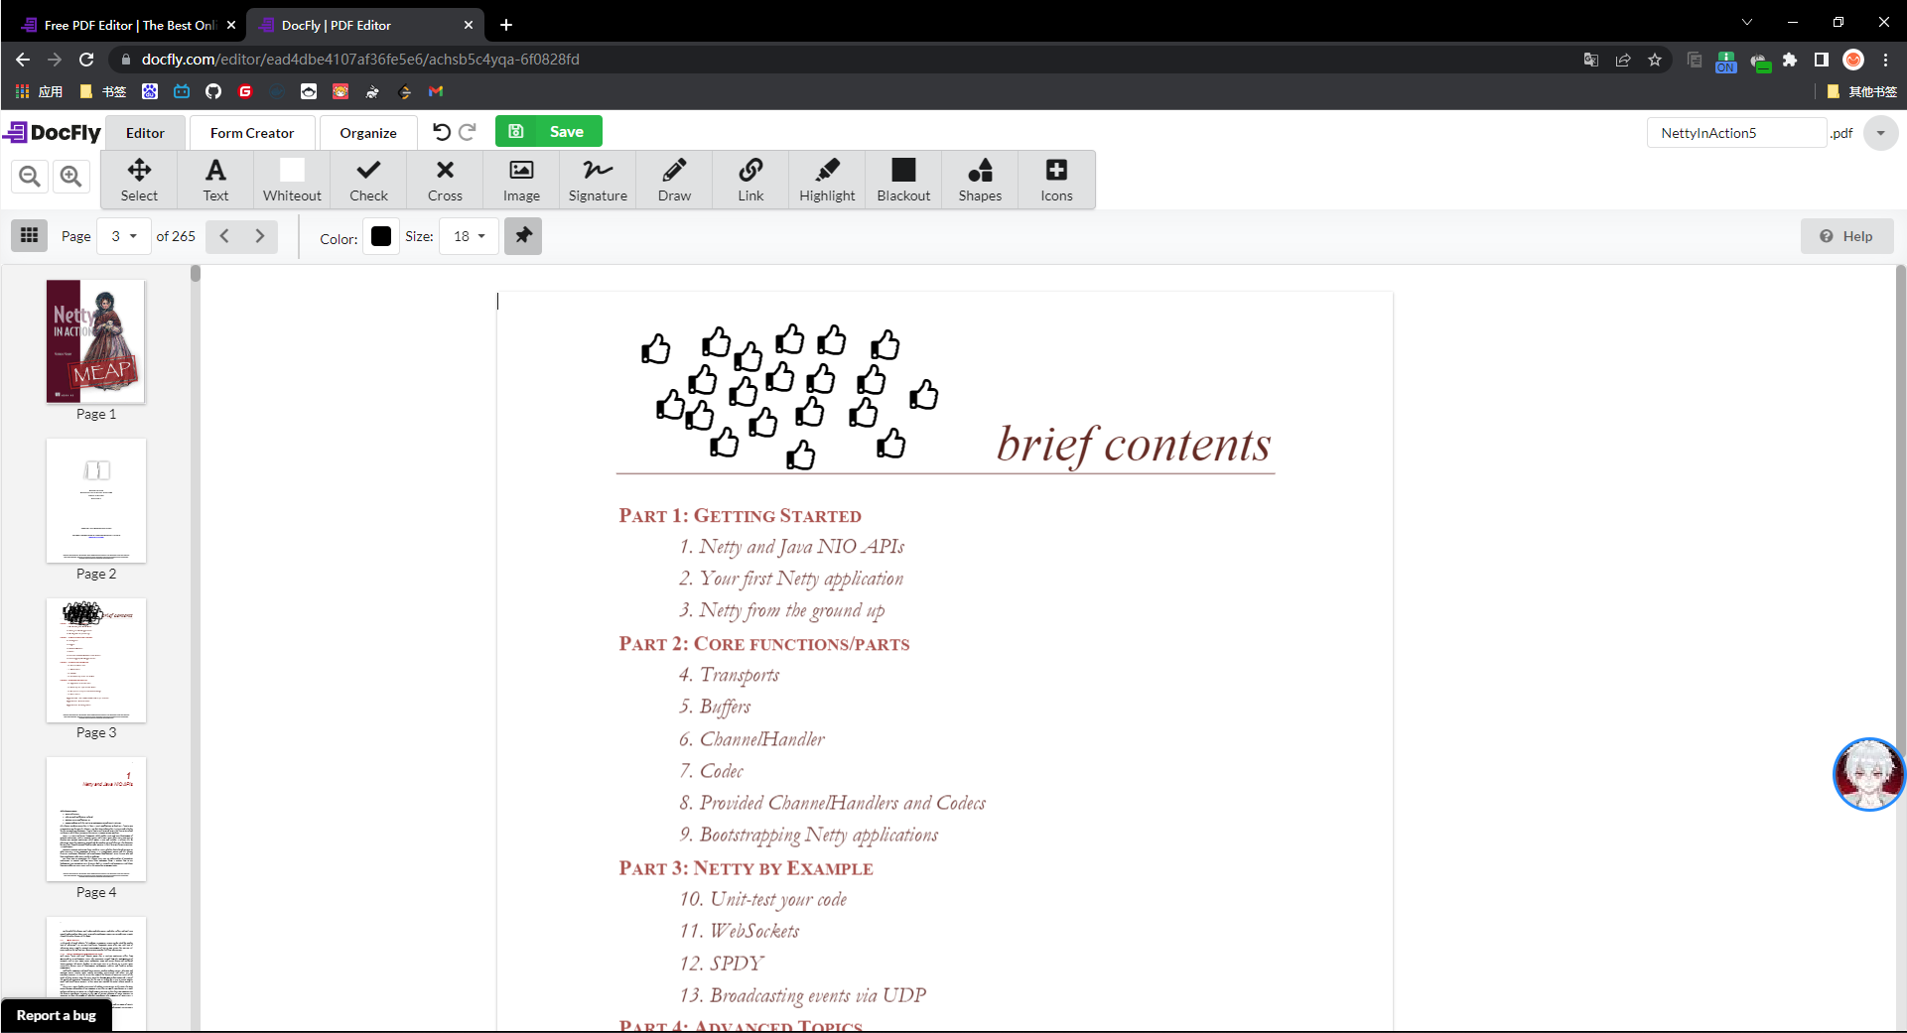Click the green Save button
The width and height of the screenshot is (1907, 1033).
pyautogui.click(x=549, y=132)
